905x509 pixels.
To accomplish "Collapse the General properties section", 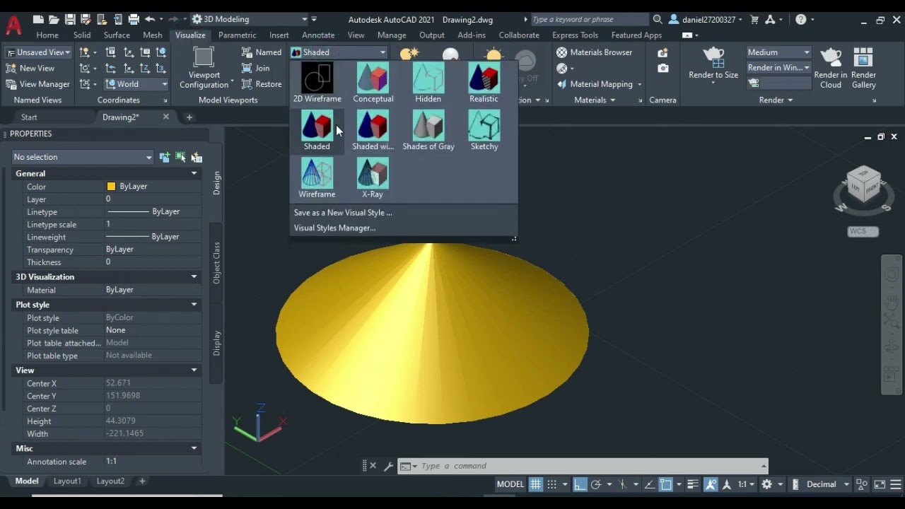I will [x=194, y=173].
